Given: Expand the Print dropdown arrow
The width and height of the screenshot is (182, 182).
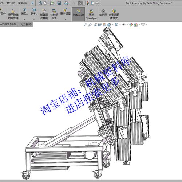Looking at the screenshot, I should (70, 3).
